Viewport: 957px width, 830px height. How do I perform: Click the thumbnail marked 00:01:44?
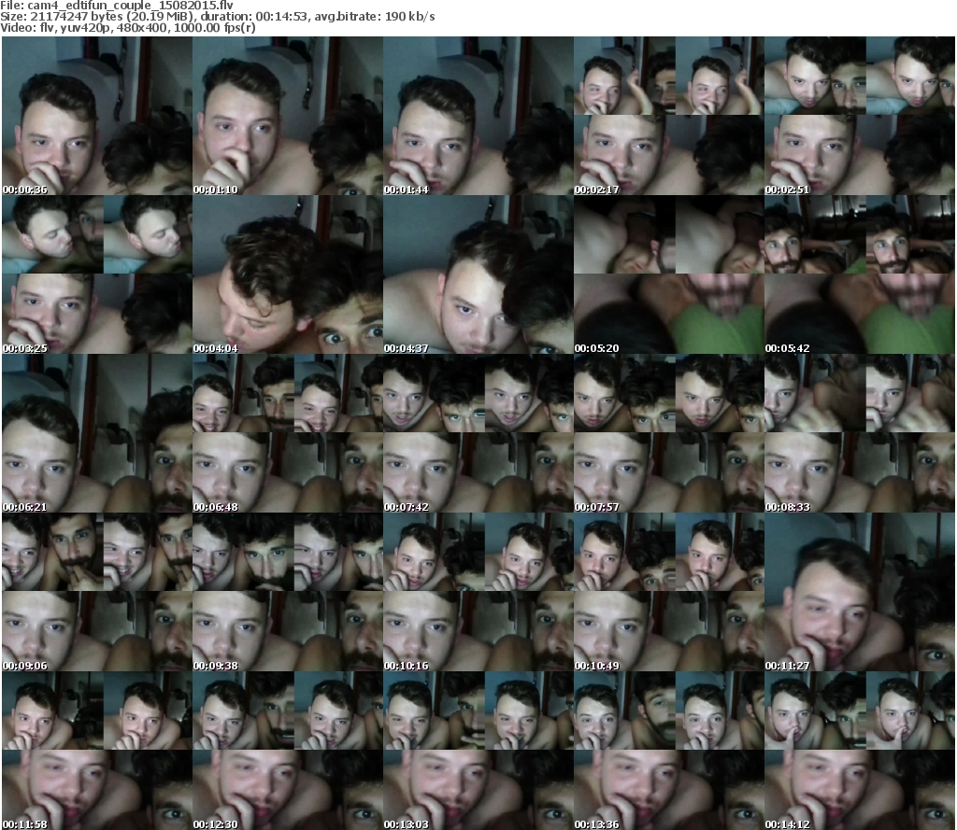click(x=478, y=116)
